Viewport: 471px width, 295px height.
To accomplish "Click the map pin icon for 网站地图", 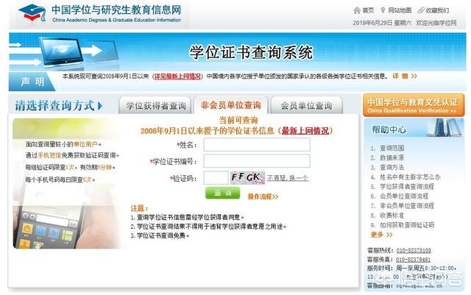I will (x=383, y=10).
